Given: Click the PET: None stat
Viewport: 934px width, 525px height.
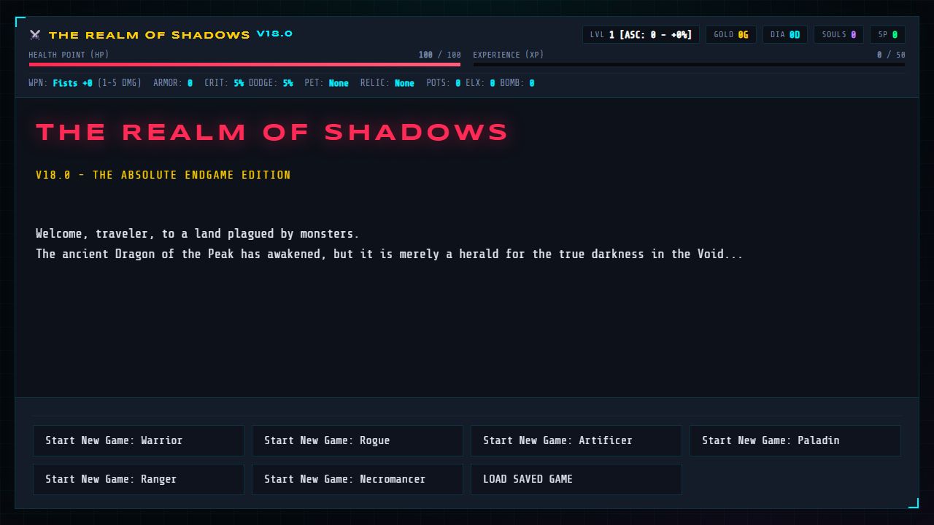Looking at the screenshot, I should coord(327,83).
